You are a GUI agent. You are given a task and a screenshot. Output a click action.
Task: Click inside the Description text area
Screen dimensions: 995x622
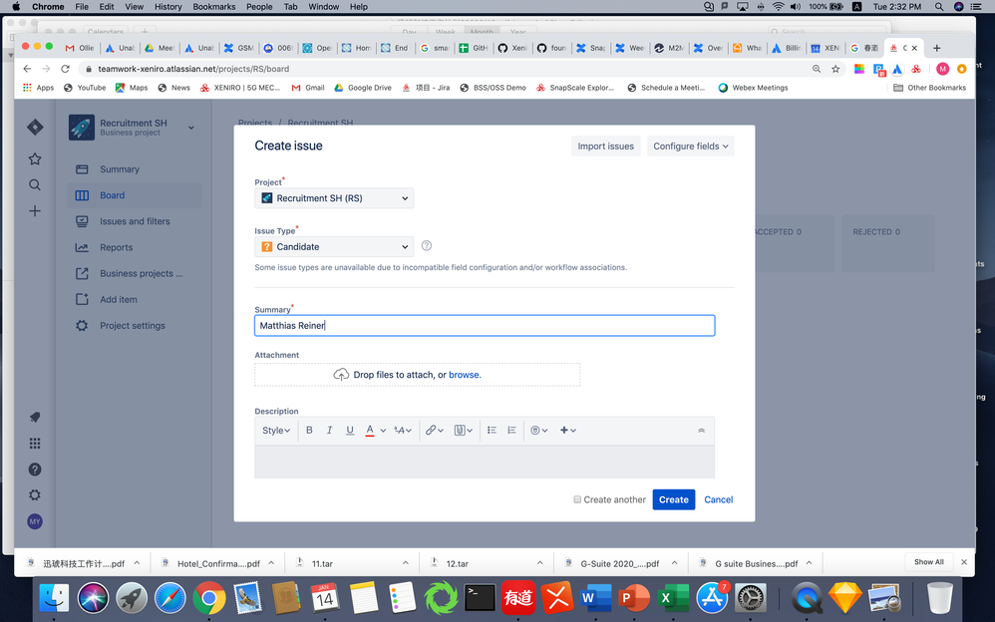(485, 462)
